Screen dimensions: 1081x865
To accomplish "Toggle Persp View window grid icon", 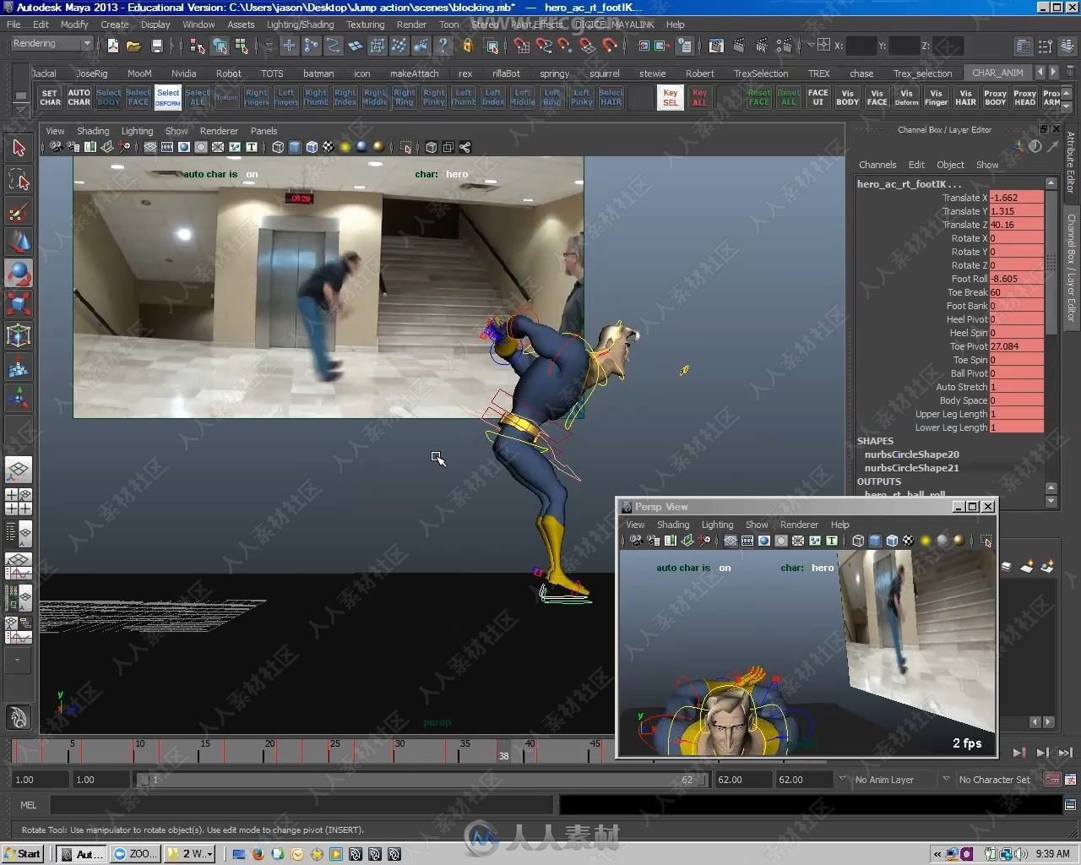I will [731, 541].
